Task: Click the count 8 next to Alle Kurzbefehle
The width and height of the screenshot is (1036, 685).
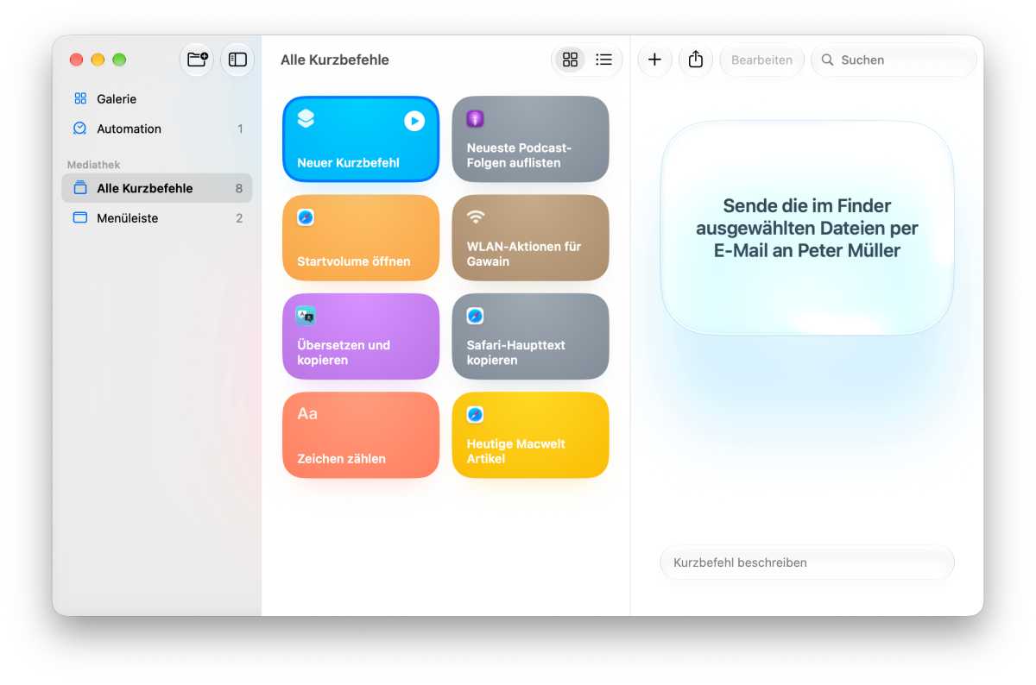Action: [x=239, y=188]
